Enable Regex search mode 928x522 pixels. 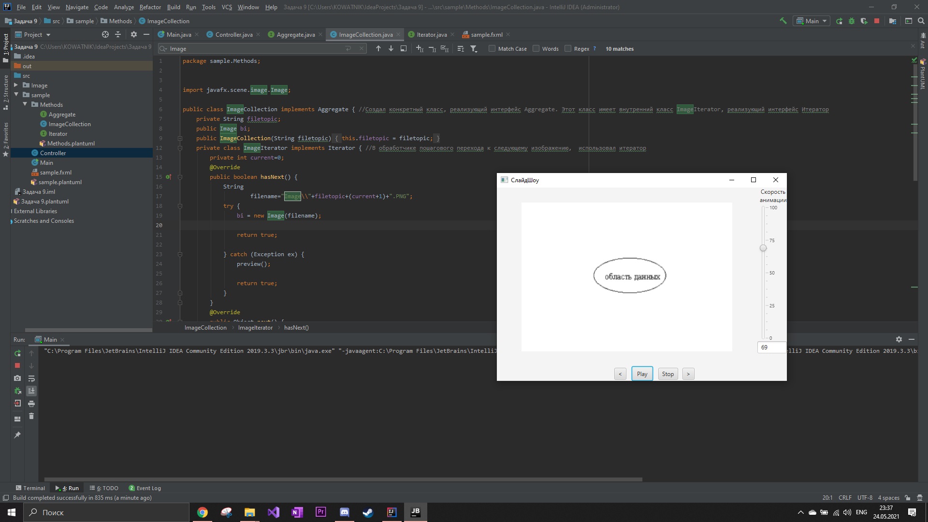pyautogui.click(x=568, y=48)
